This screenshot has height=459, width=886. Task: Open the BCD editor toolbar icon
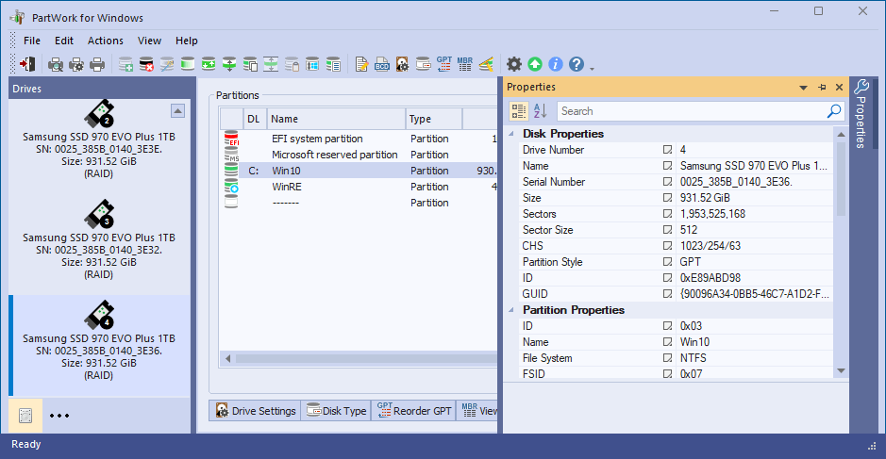382,64
